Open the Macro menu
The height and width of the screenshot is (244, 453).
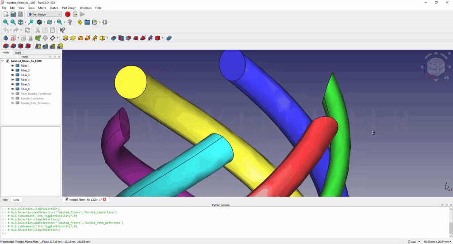pyautogui.click(x=42, y=8)
